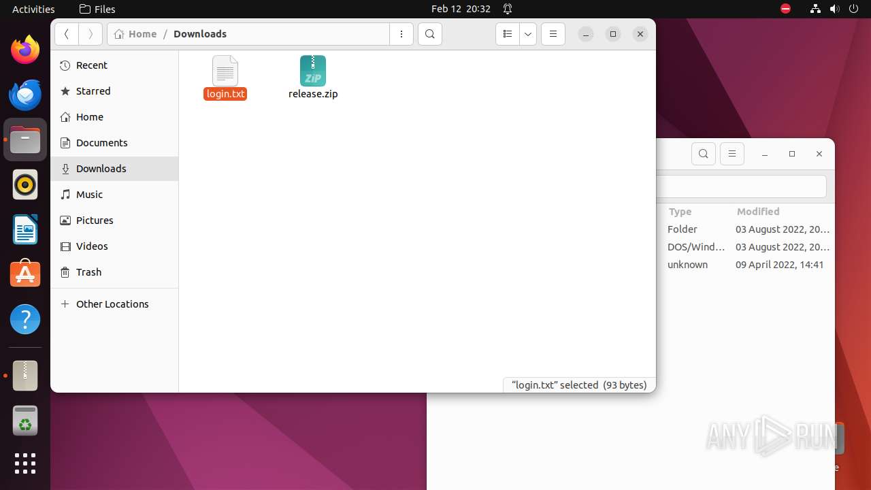The height and width of the screenshot is (490, 871).
Task: Click search in the Archive Manager window
Action: click(704, 154)
